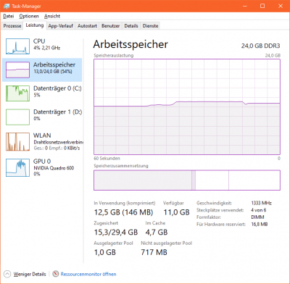Minimize the Task-Manager window
The height and width of the screenshot is (284, 290).
point(245,6)
